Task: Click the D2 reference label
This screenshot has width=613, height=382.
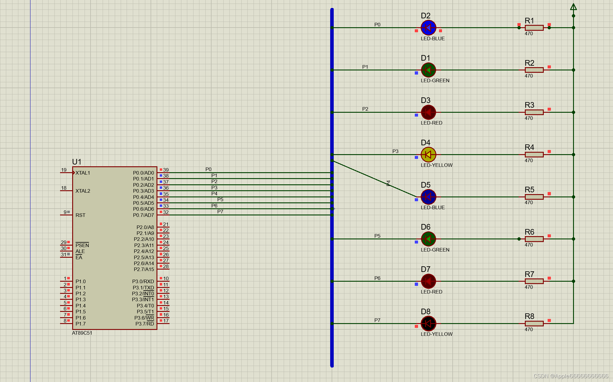Action: click(426, 16)
